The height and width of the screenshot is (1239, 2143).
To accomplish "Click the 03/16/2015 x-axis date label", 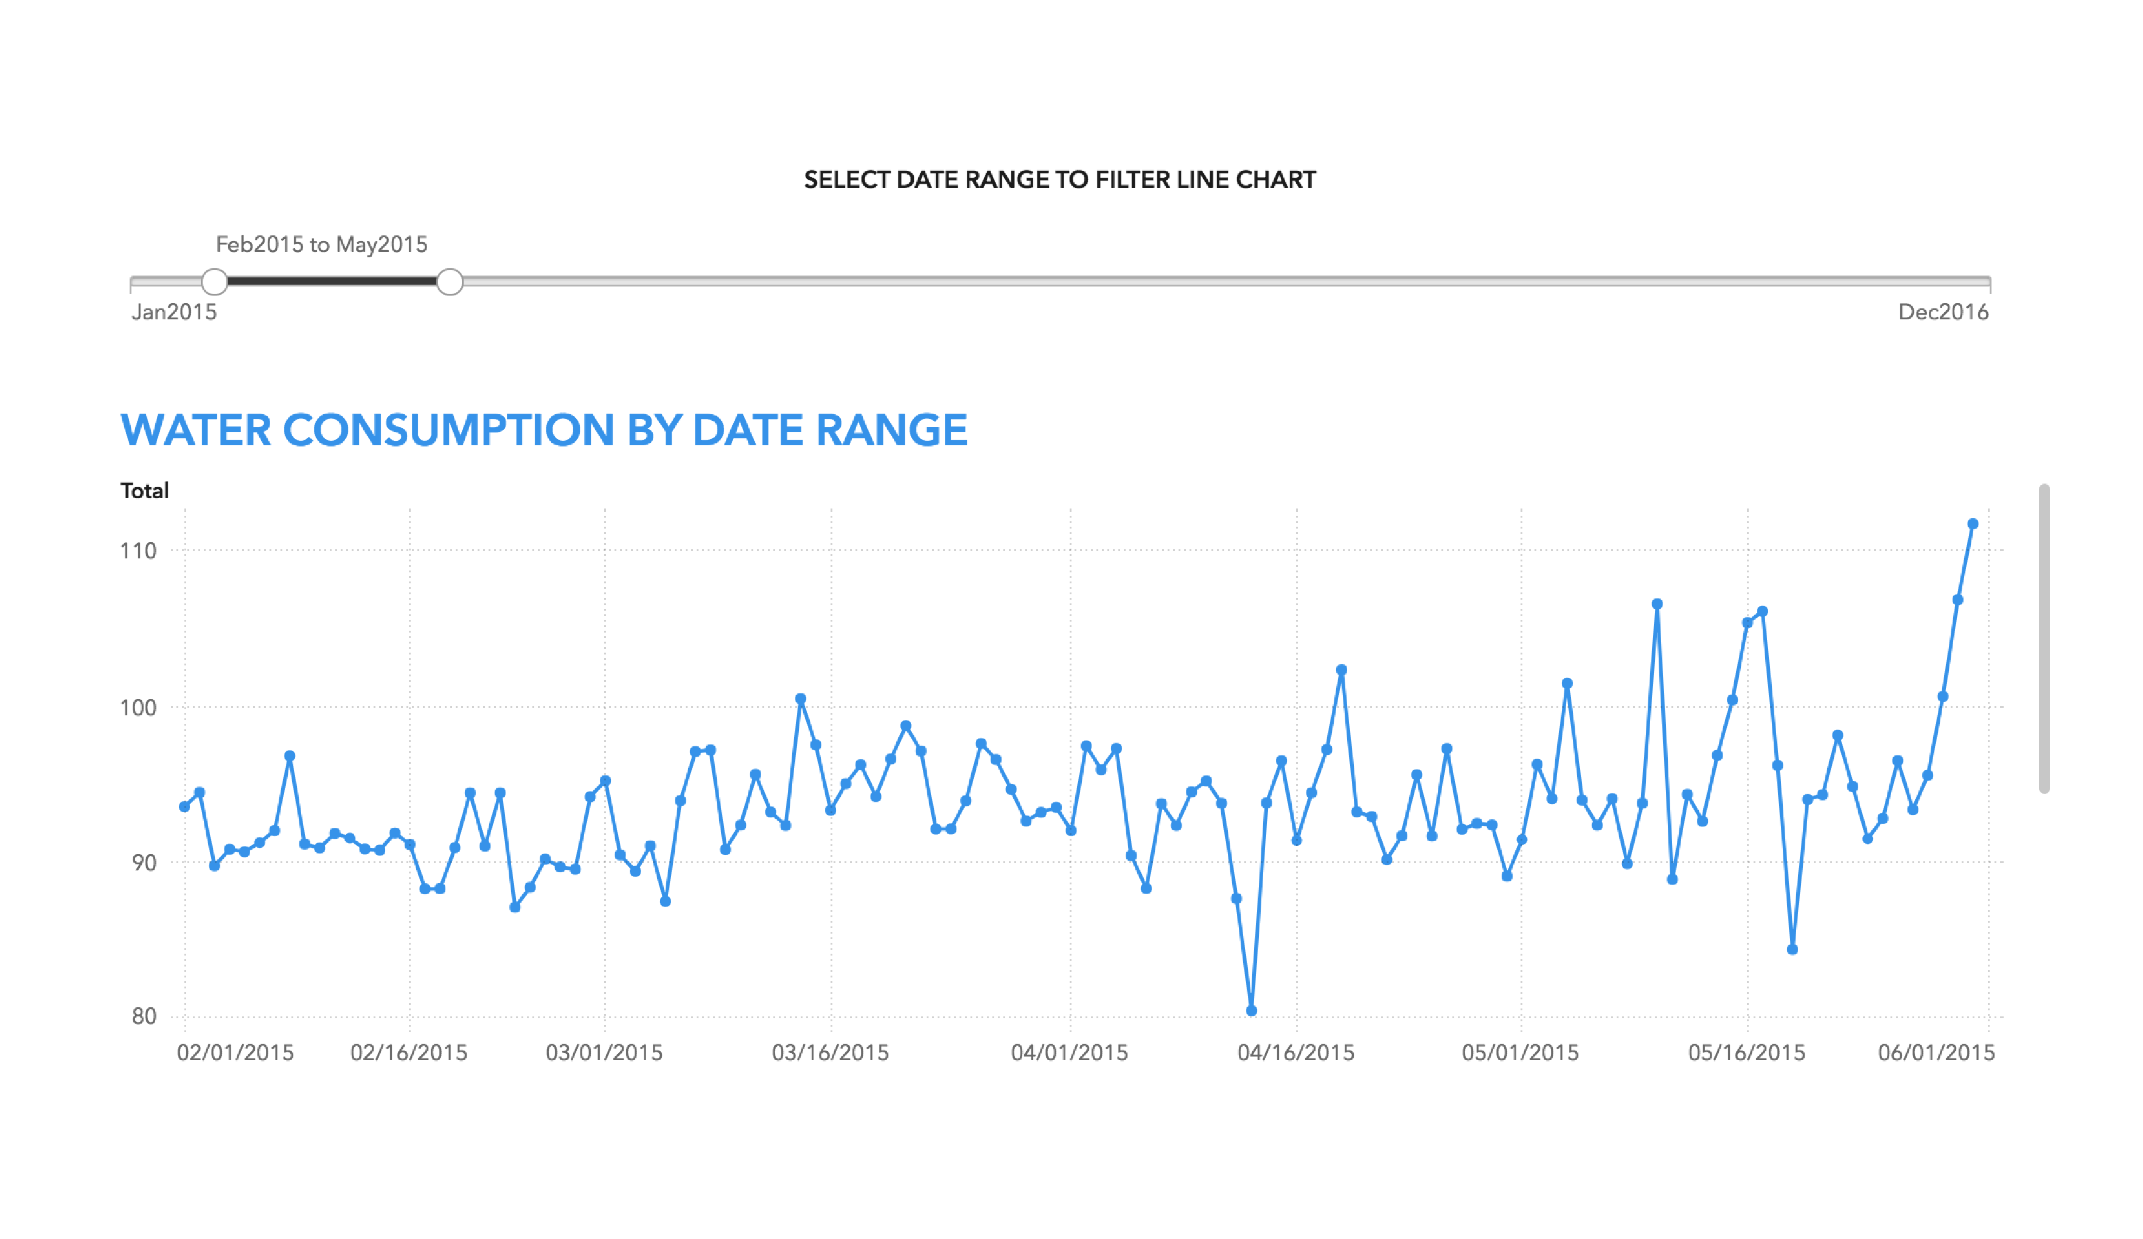I will coord(830,1053).
